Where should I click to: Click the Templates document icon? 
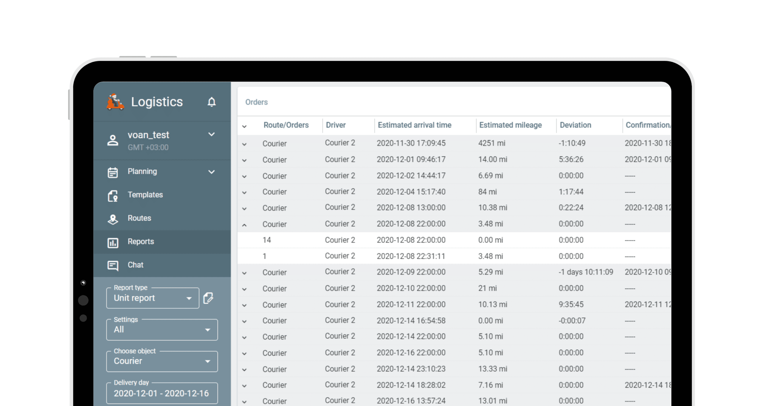pyautogui.click(x=113, y=196)
